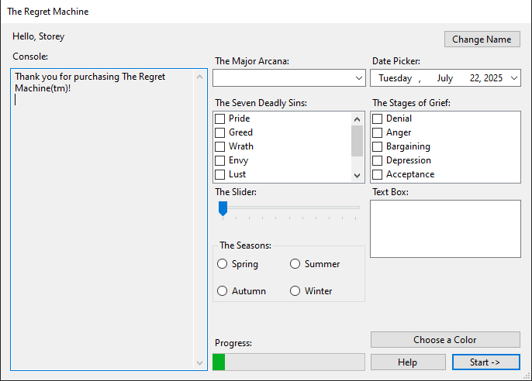Click the blue slider thumb
The width and height of the screenshot is (532, 381).
click(223, 208)
